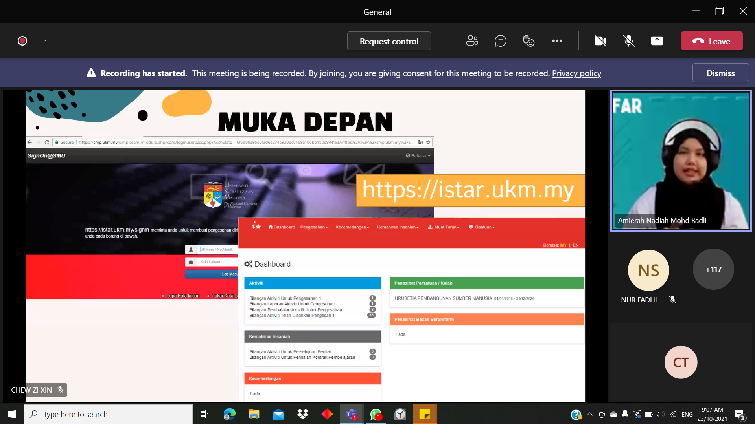
Task: Select the NS participant avatar
Action: [648, 270]
